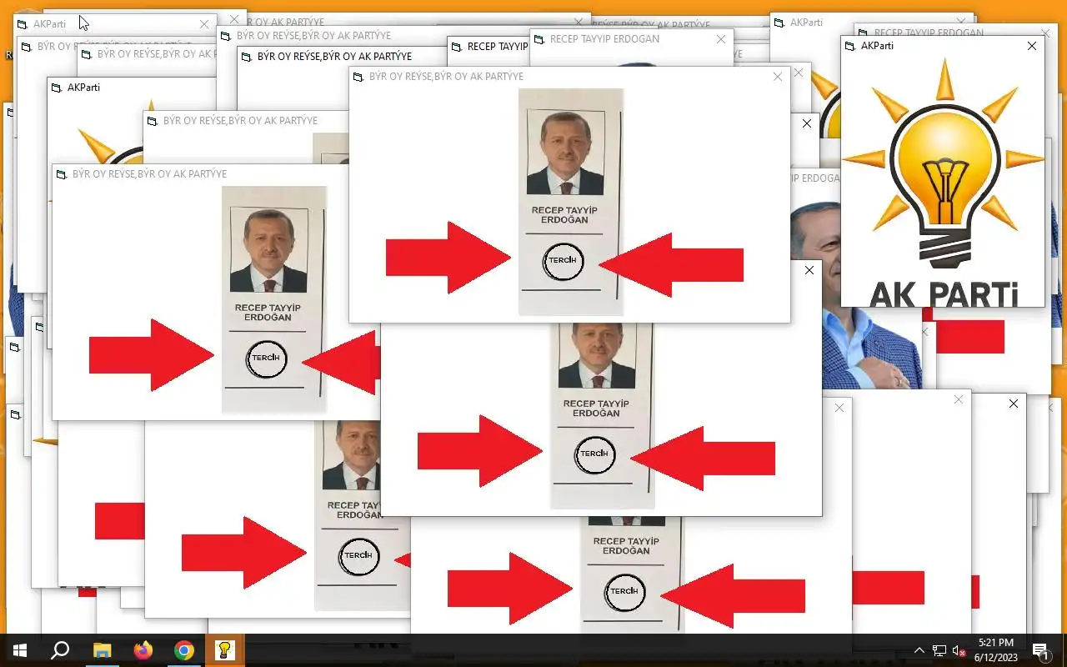
Task: Launch File Explorer from the taskbar
Action: click(102, 650)
